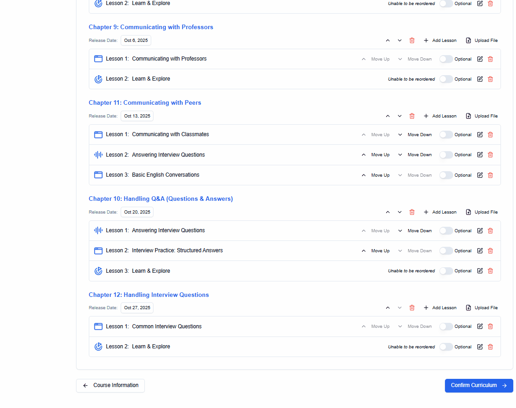Edit Common Interview Questions lesson

coord(480,326)
